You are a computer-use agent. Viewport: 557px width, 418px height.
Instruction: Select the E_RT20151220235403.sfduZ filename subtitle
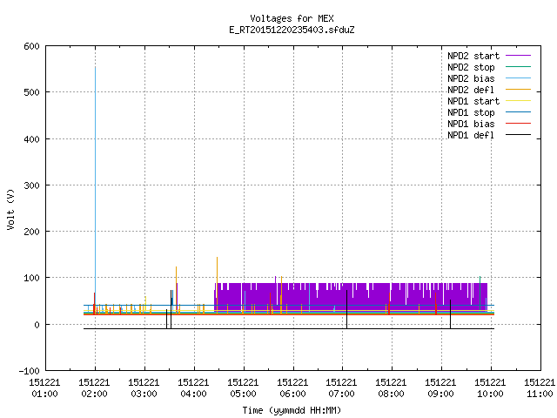[x=292, y=30]
